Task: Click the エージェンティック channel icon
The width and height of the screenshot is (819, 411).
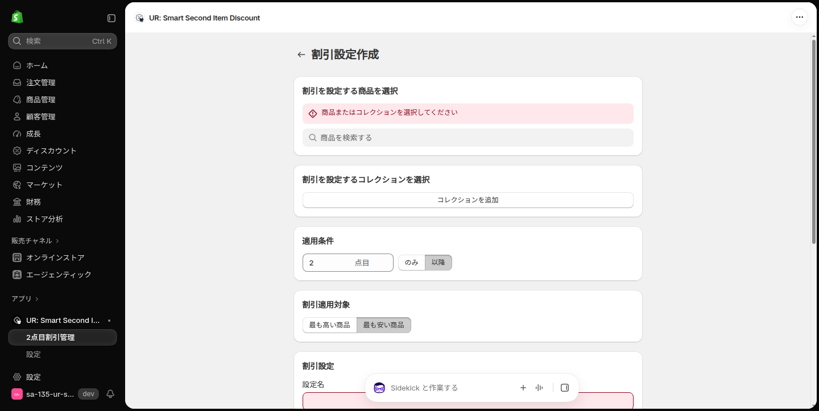Action: point(17,275)
